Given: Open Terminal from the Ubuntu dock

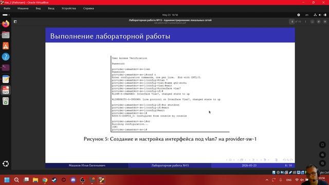Looking at the screenshot, I should click(x=6, y=67).
